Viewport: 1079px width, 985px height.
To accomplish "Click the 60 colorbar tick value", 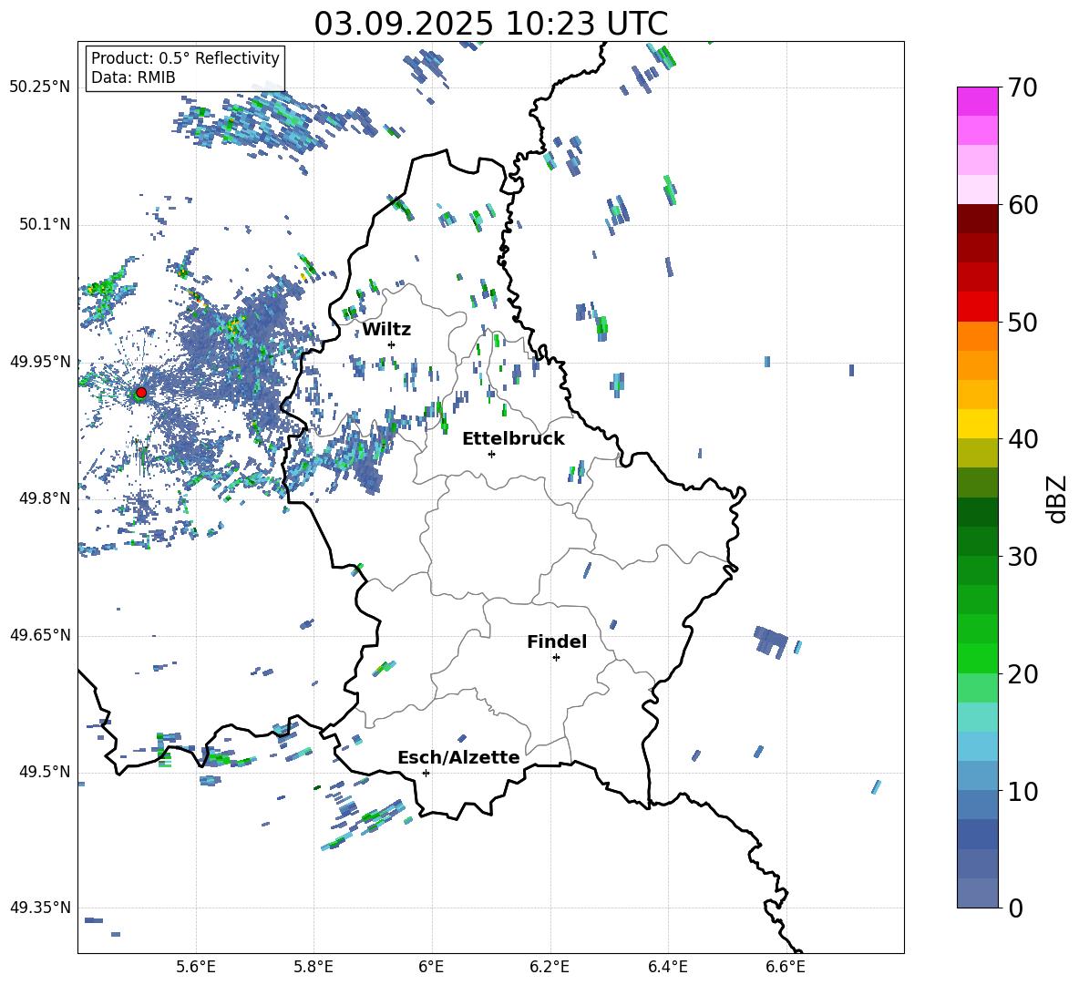I will tap(1022, 205).
